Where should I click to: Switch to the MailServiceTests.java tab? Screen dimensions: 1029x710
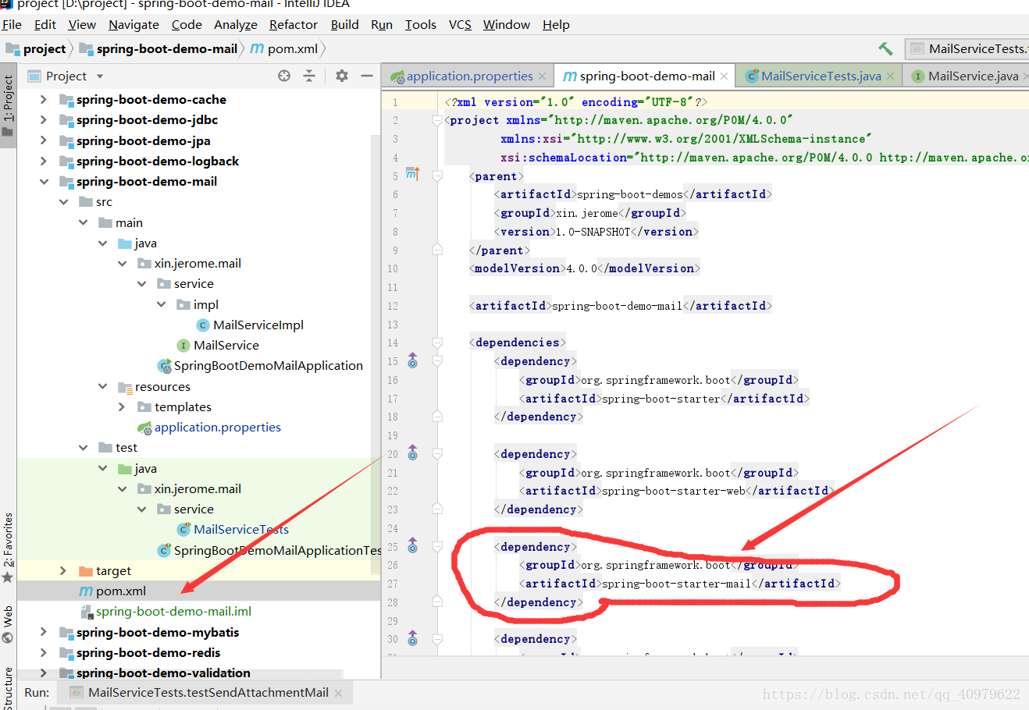[x=821, y=76]
